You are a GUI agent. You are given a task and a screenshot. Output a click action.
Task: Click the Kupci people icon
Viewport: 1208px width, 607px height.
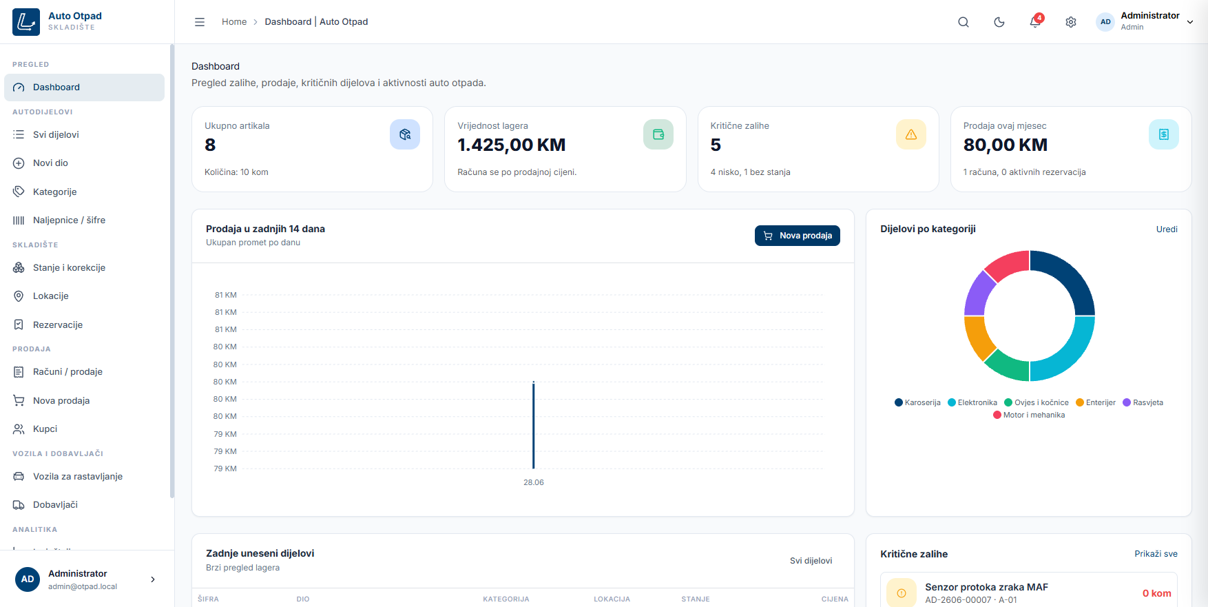pos(19,429)
